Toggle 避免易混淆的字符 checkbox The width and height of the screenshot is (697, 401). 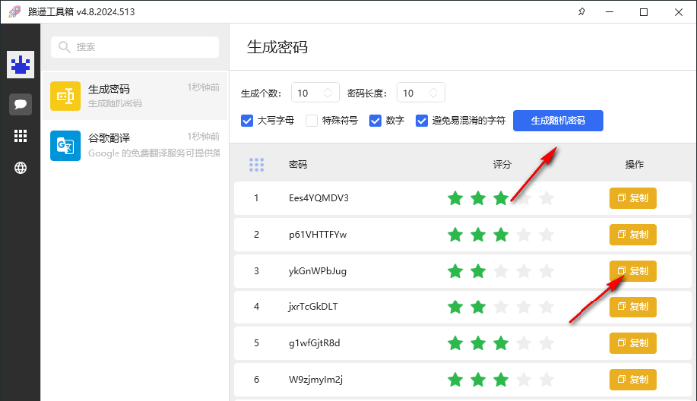point(422,121)
